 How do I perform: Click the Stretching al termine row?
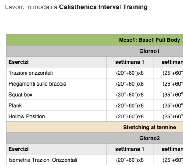click(95, 127)
